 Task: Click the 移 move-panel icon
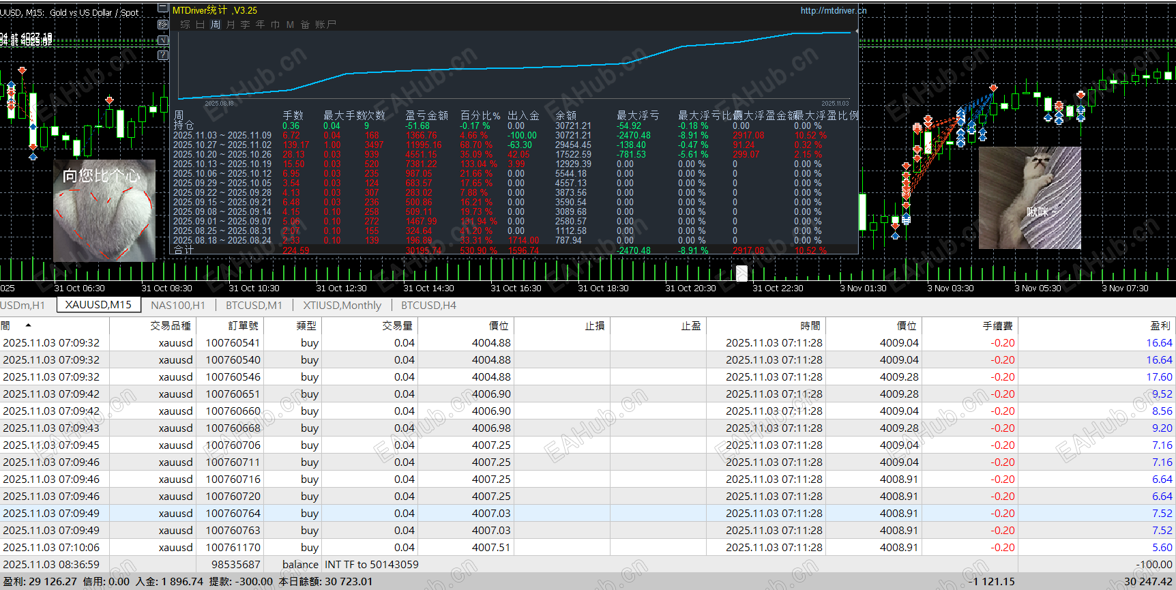[x=163, y=25]
